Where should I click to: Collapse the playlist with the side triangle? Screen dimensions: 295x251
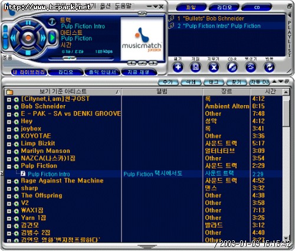pyautogui.click(x=290, y=15)
